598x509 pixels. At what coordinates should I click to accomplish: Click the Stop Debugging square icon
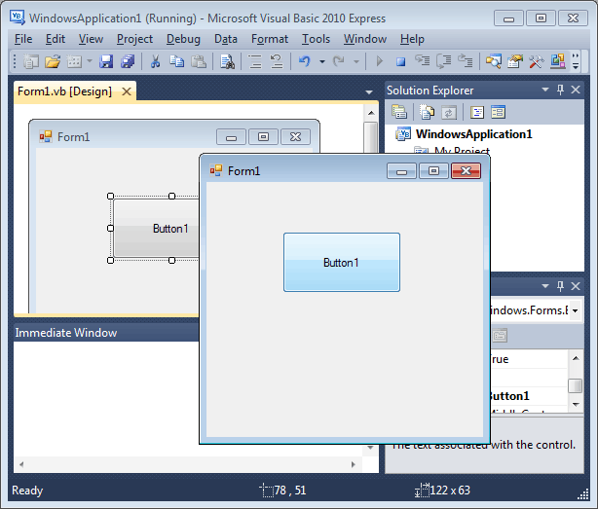tap(400, 61)
